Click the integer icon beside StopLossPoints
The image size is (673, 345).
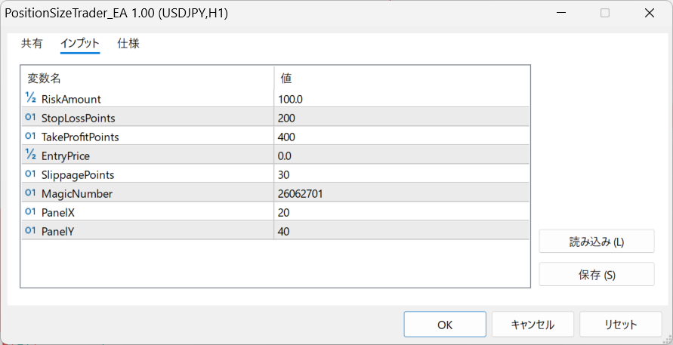coord(30,117)
